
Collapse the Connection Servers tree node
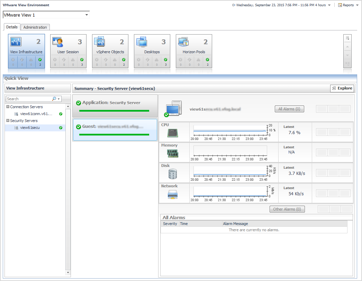(8, 107)
